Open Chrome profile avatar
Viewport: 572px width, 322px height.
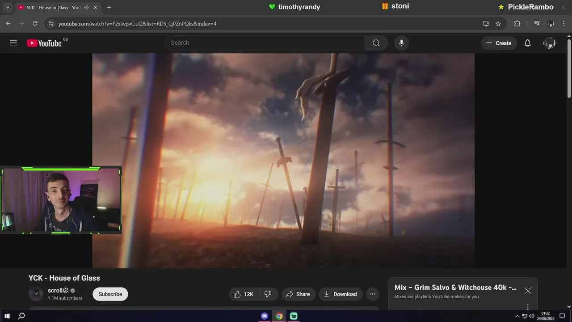[x=551, y=24]
